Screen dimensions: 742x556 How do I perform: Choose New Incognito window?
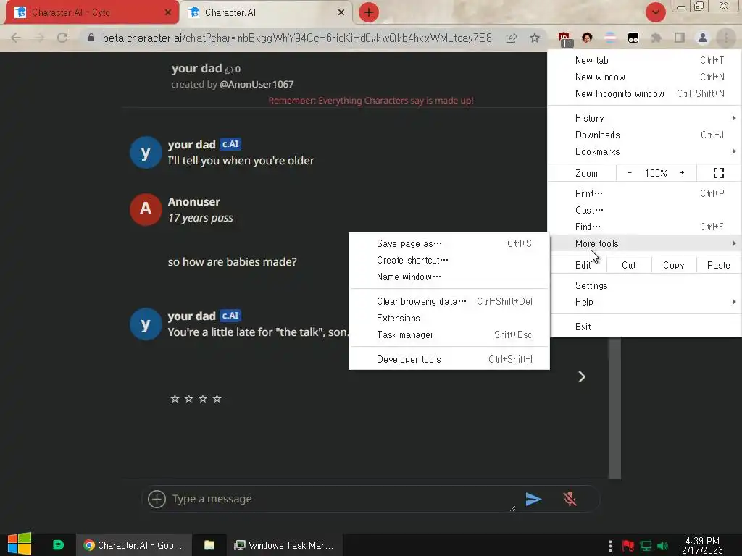click(x=644, y=93)
